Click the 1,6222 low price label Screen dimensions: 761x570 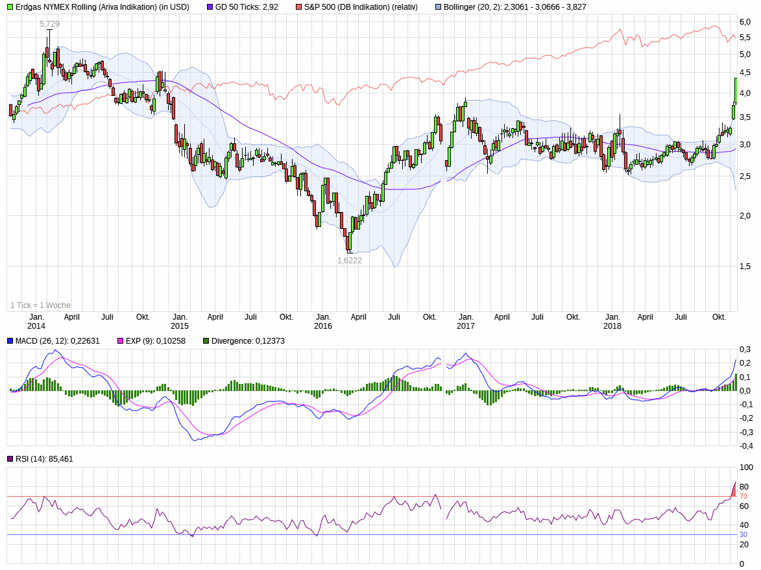click(349, 261)
